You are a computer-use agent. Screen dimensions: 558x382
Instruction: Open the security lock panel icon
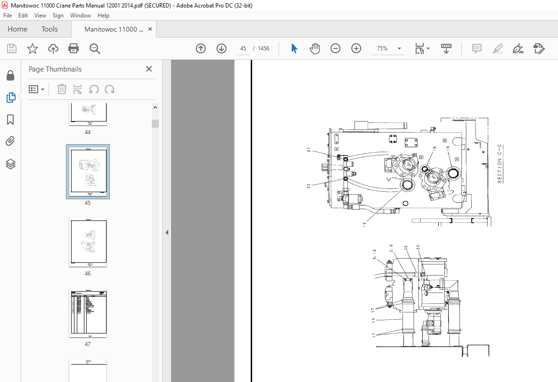(11, 75)
